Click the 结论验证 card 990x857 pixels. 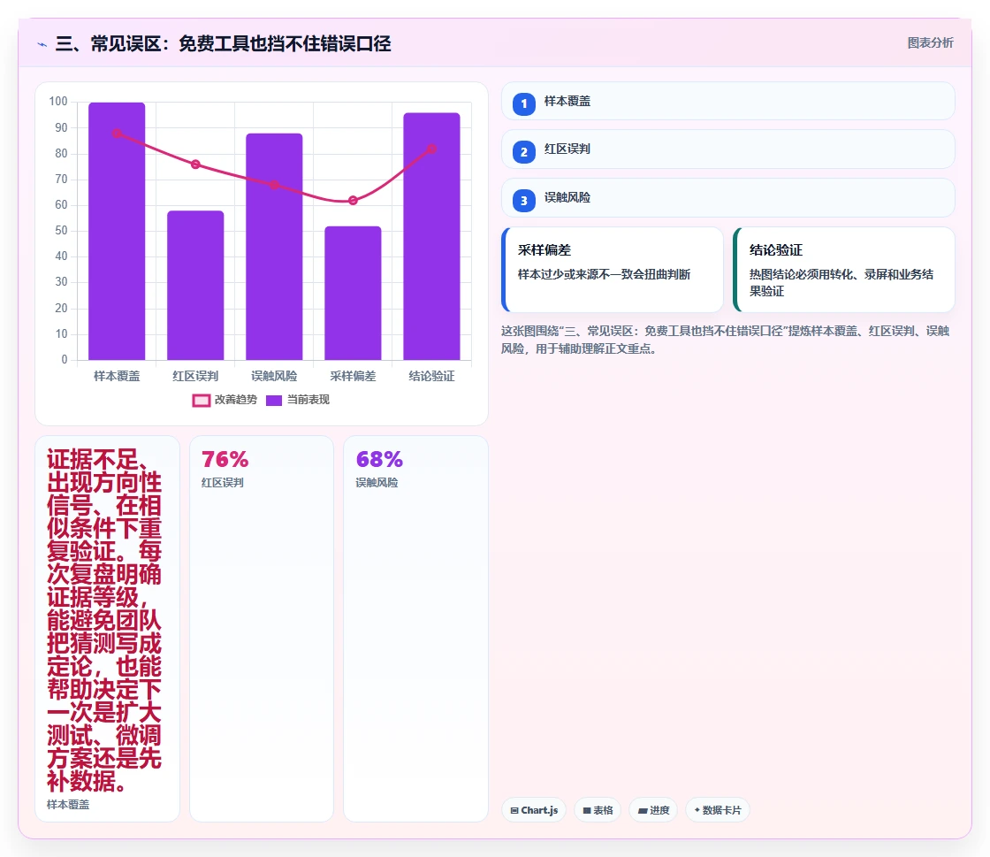coord(844,270)
